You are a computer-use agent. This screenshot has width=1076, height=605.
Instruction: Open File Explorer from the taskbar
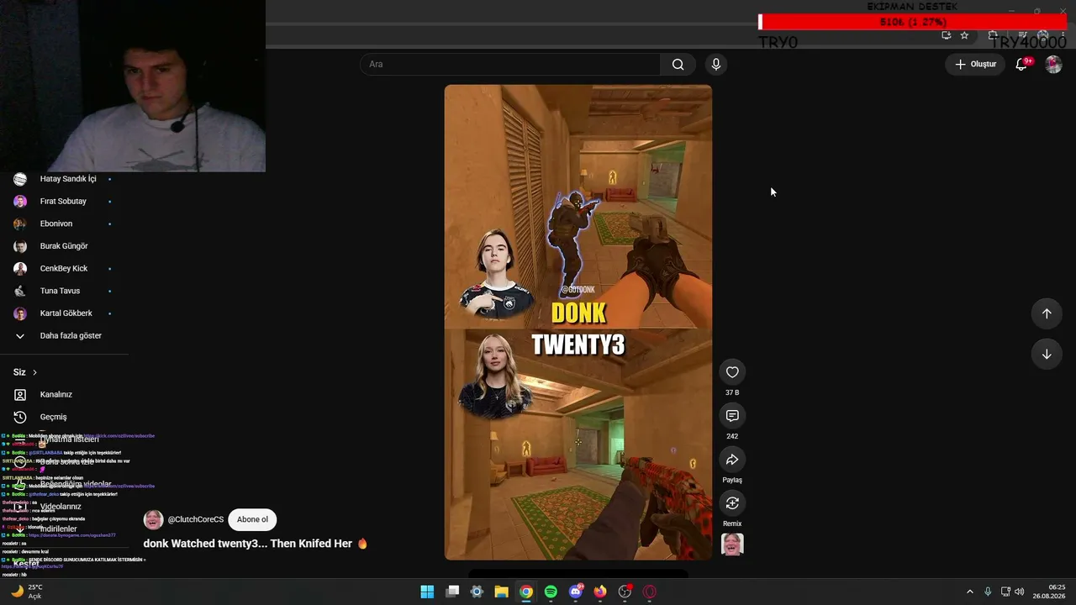(x=501, y=592)
